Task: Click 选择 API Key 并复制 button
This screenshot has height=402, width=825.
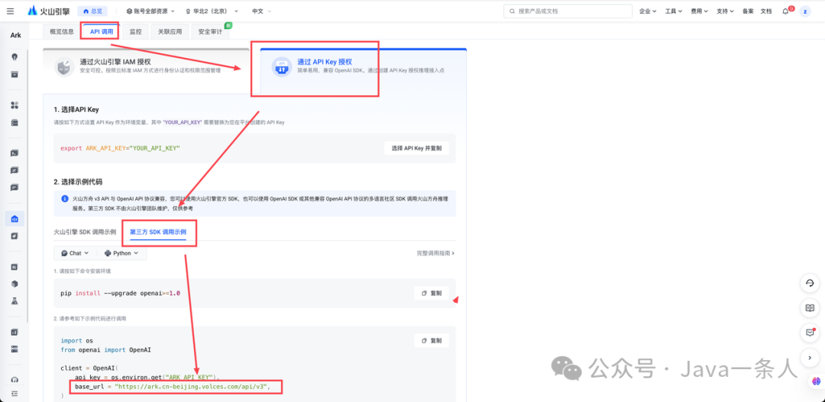Action: click(416, 148)
